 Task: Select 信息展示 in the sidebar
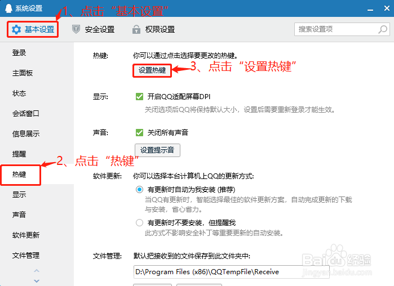(x=25, y=134)
